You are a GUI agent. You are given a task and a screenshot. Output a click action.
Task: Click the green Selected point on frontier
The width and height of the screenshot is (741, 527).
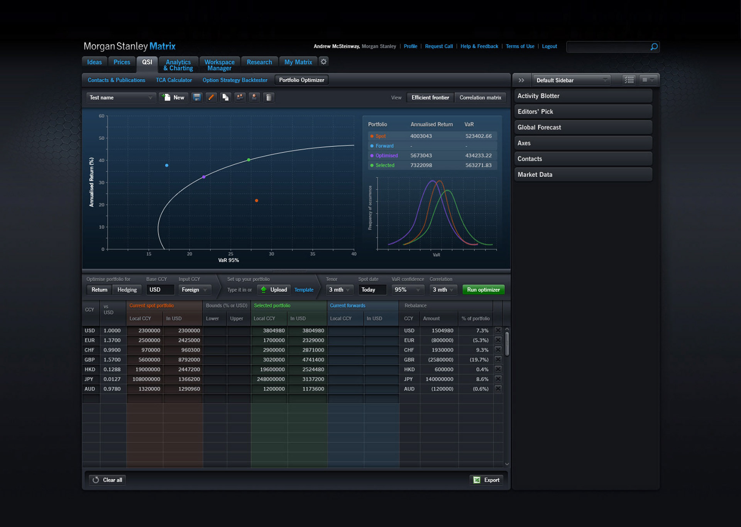249,160
